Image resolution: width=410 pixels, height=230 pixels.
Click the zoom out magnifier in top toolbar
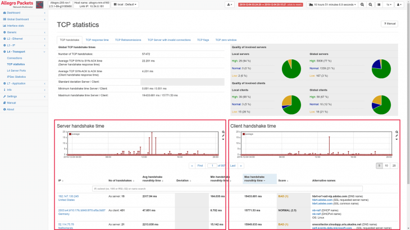point(371,4)
